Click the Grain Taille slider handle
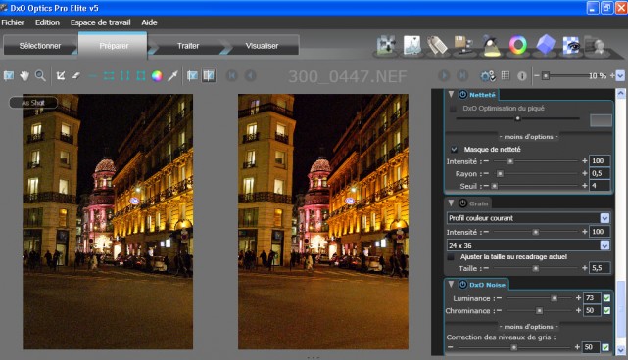Viewport: 628px width, 360px height. 536,268
